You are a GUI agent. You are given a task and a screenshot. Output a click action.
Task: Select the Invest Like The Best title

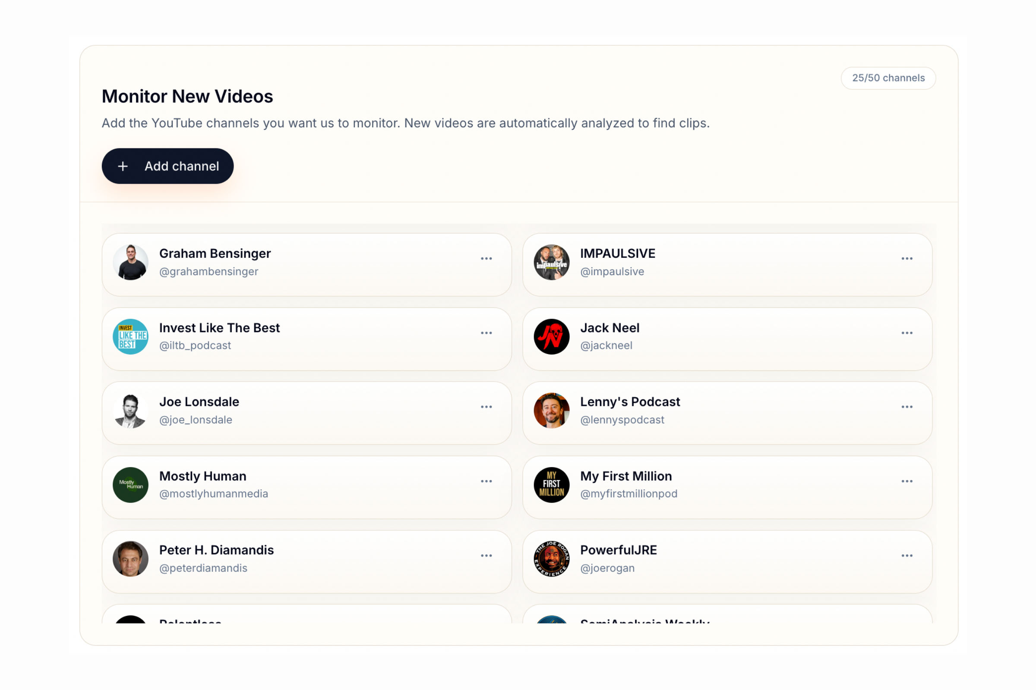(219, 328)
